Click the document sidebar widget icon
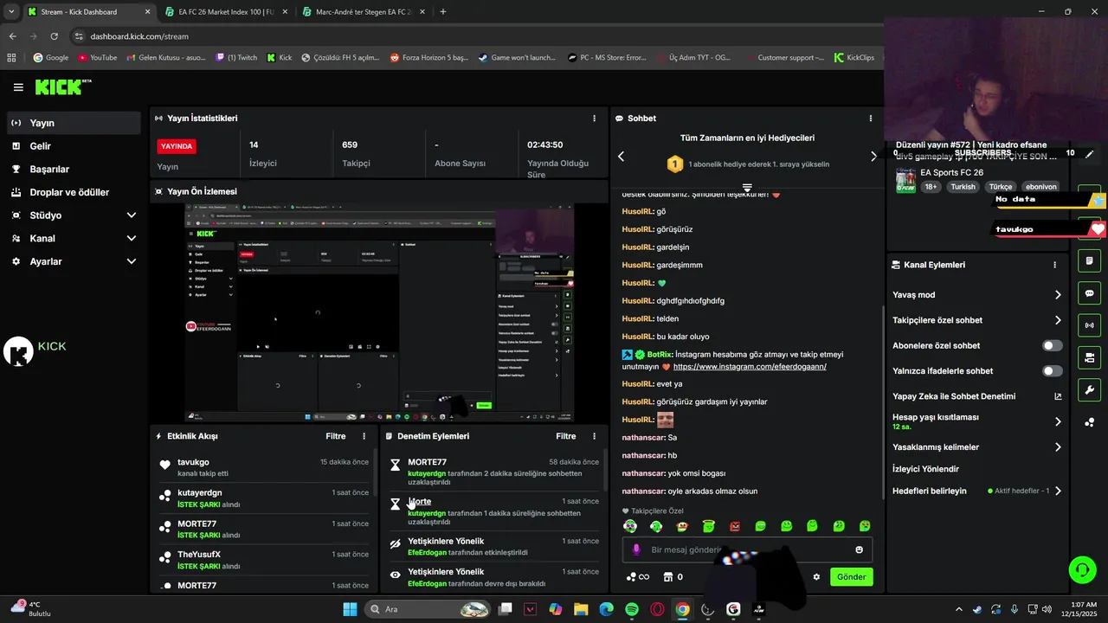Screen dimensions: 1108x623 1089,261
